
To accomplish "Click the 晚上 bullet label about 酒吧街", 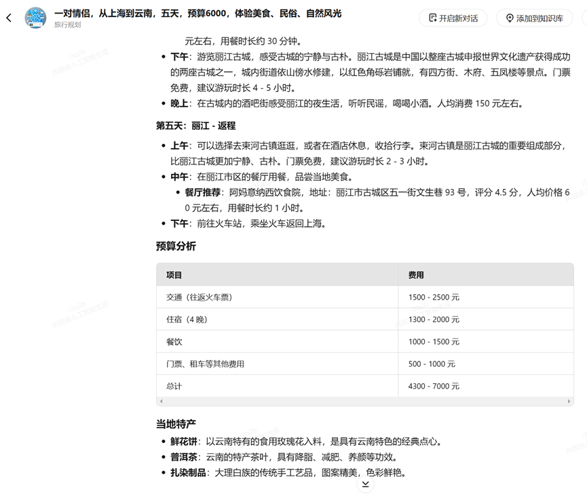I will click(x=179, y=103).
